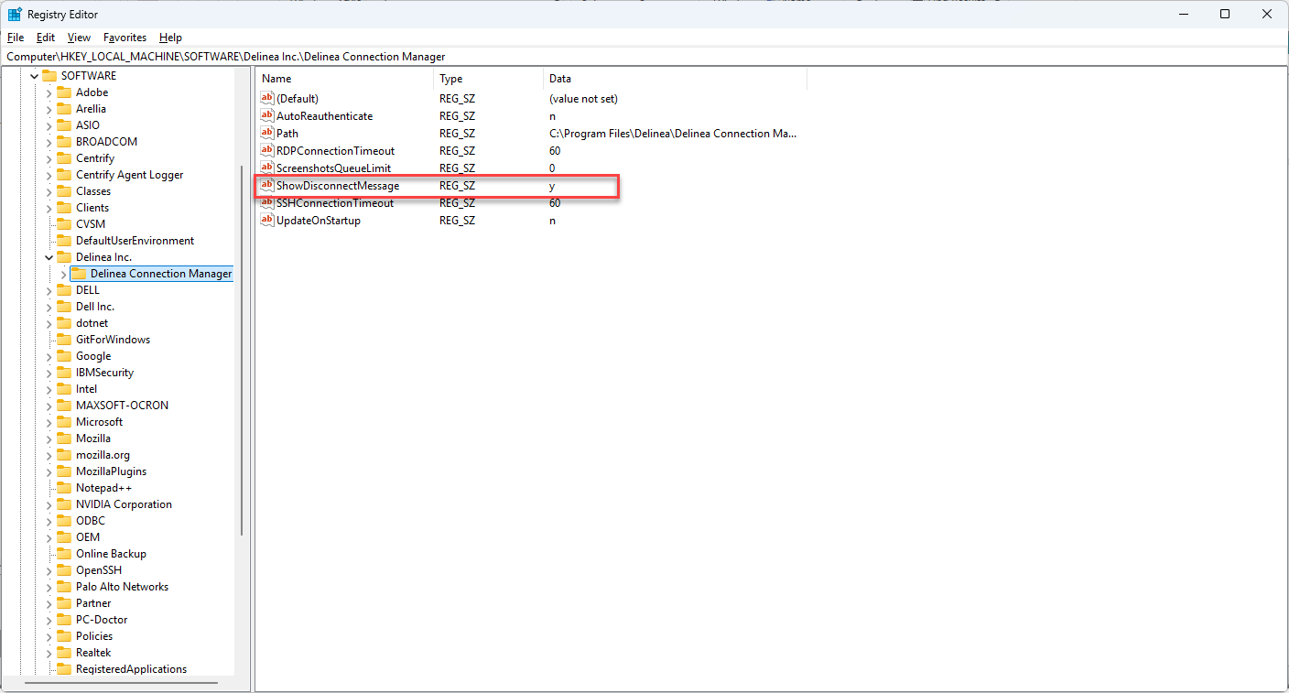The height and width of the screenshot is (693, 1289).
Task: Collapse the Delinea Inc. tree node
Action: [49, 257]
